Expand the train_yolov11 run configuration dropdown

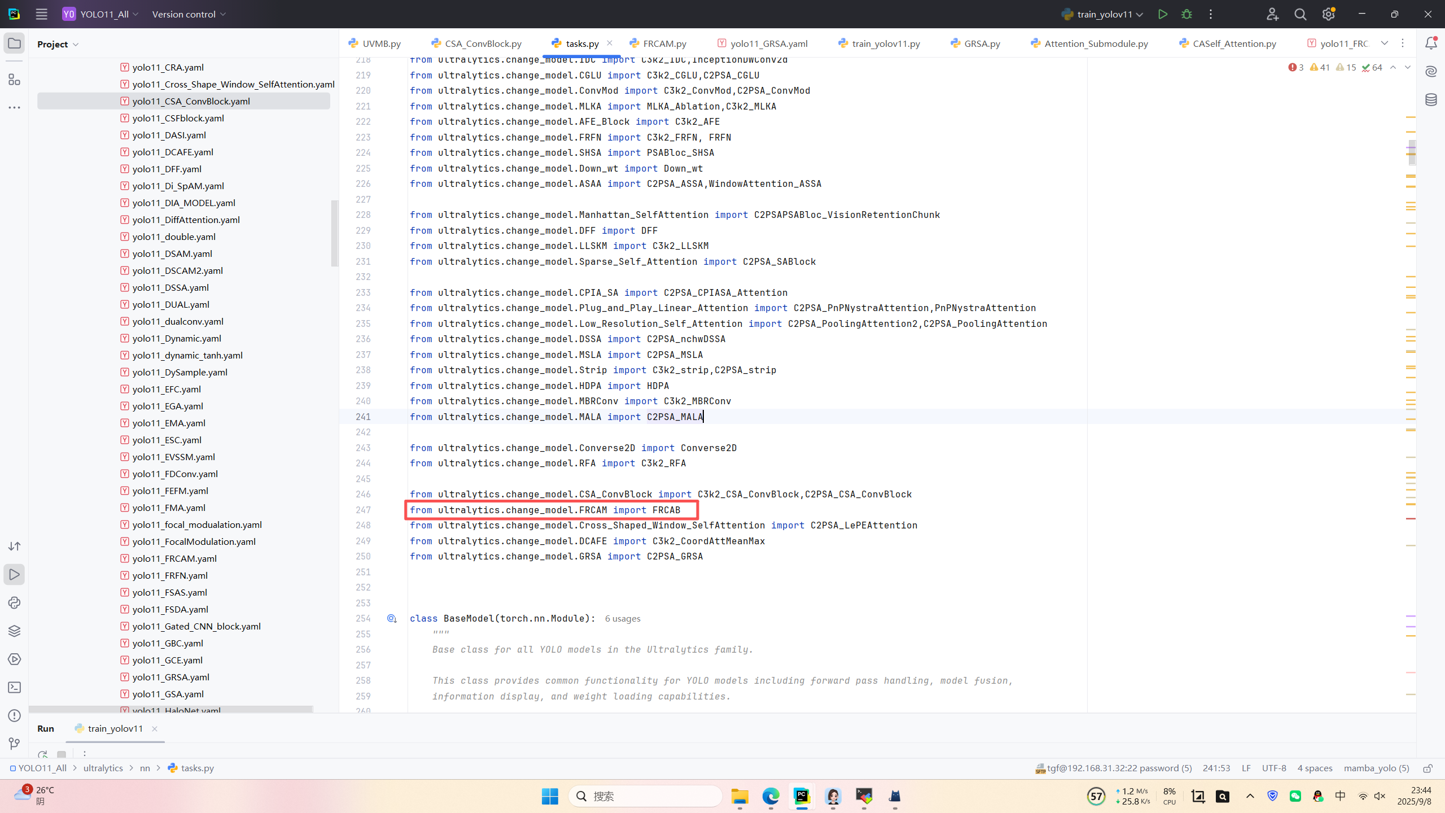pyautogui.click(x=1140, y=14)
